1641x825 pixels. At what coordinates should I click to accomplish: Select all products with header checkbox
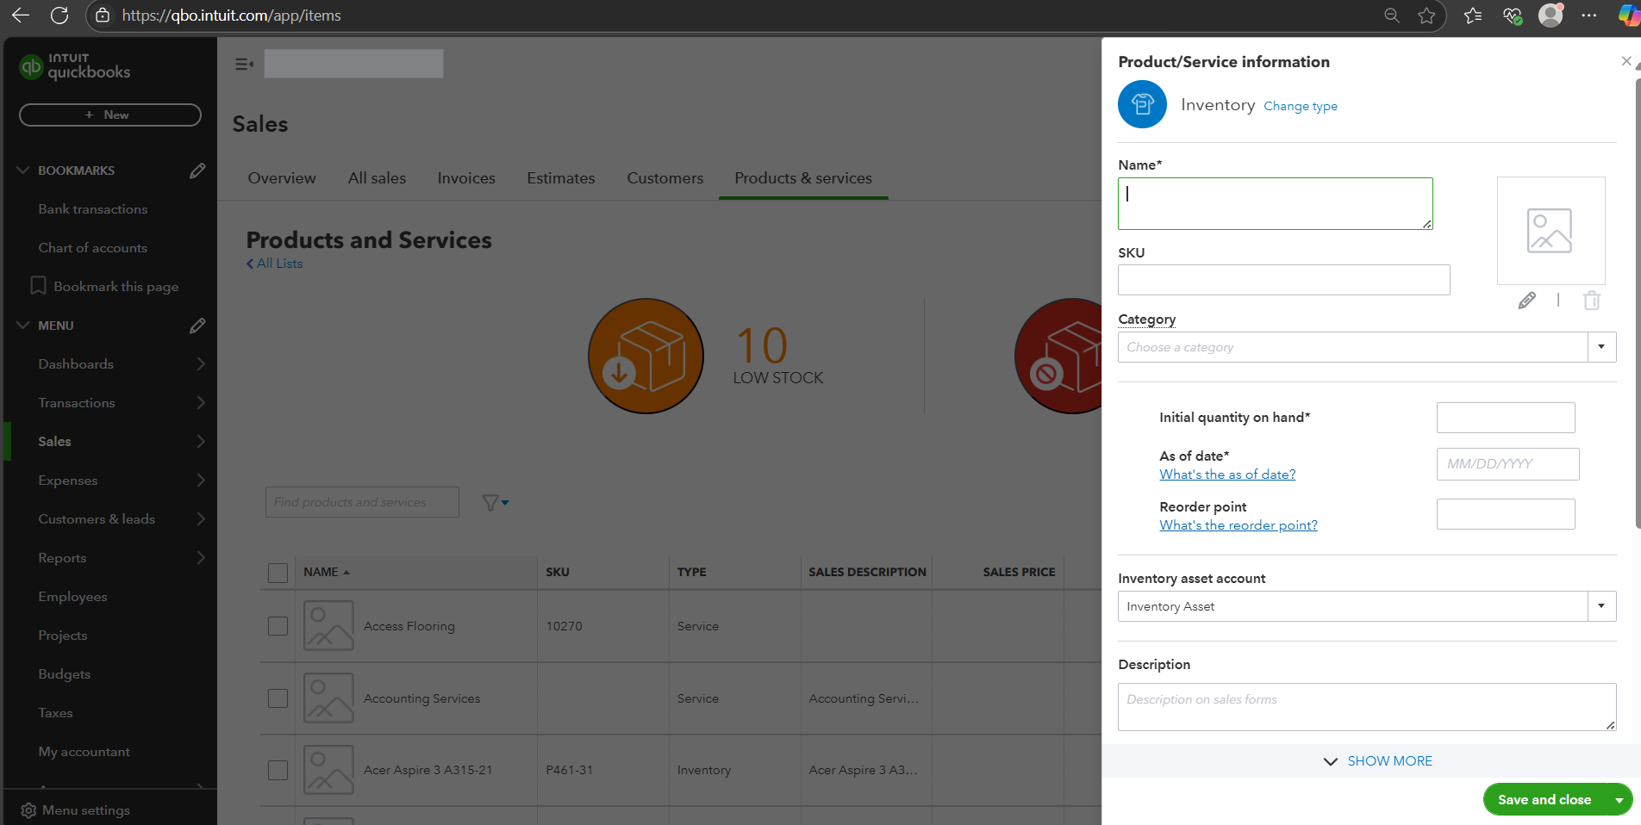pyautogui.click(x=278, y=573)
